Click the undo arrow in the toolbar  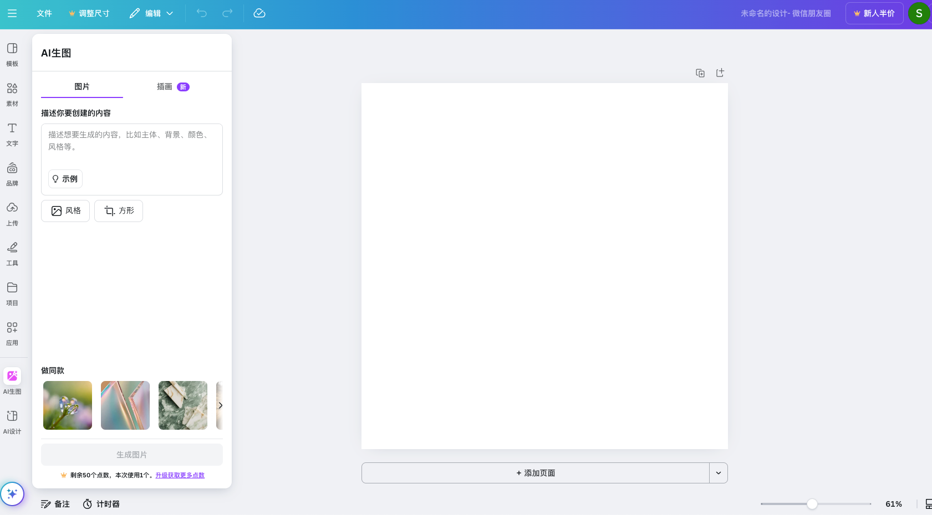click(201, 13)
